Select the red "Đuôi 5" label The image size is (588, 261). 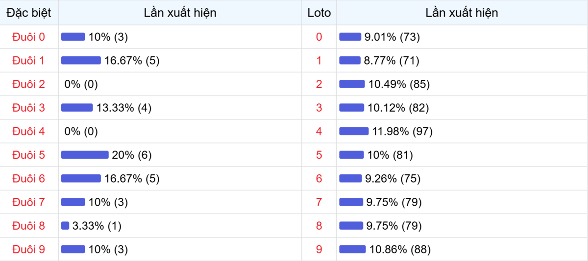[28, 155]
